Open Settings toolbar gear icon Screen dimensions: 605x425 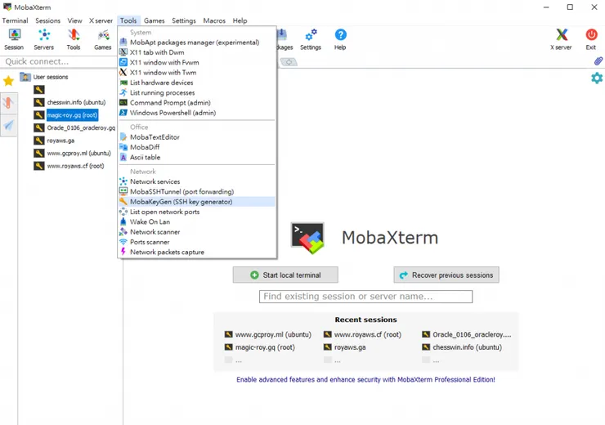[311, 39]
